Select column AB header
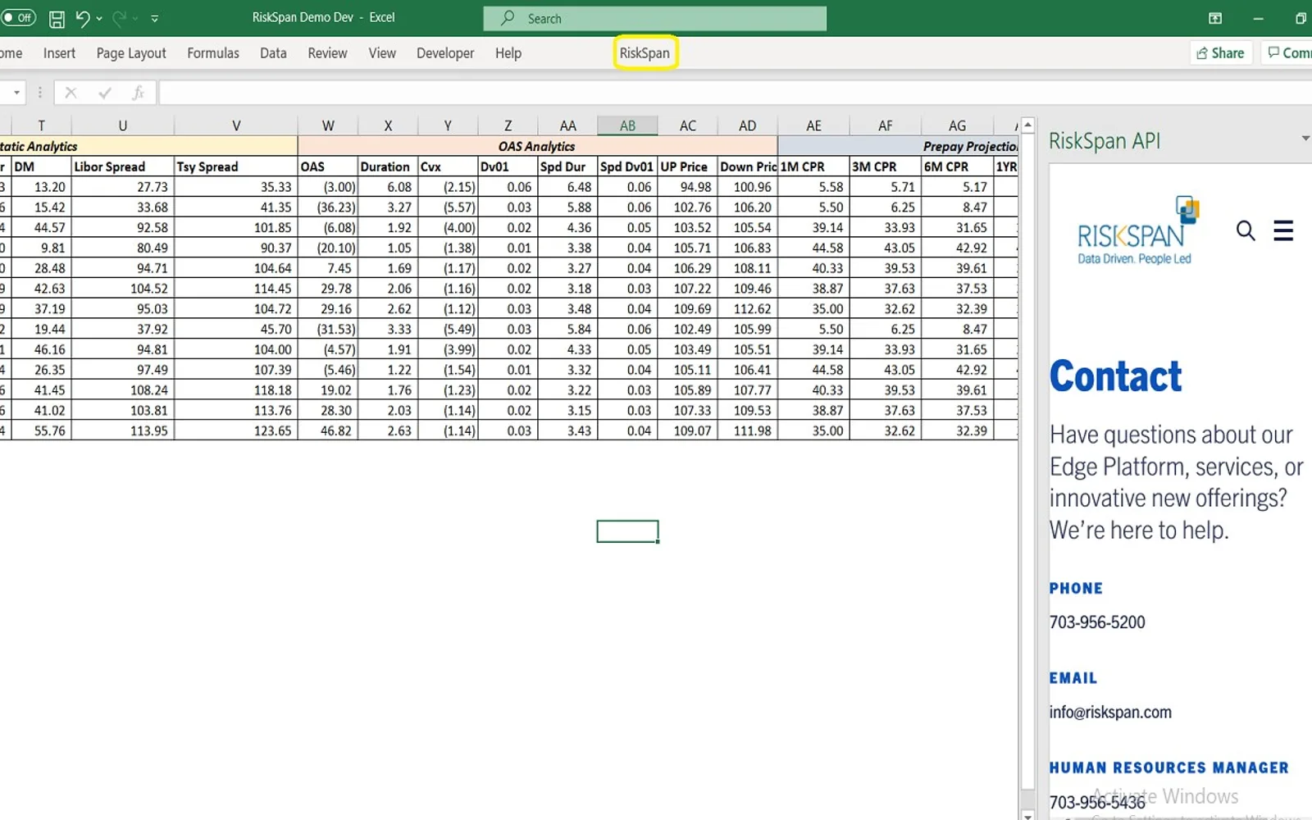The height and width of the screenshot is (820, 1312). pos(627,125)
